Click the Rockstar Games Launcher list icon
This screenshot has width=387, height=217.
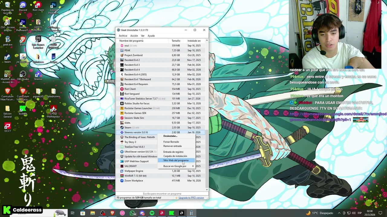[x=122, y=108]
